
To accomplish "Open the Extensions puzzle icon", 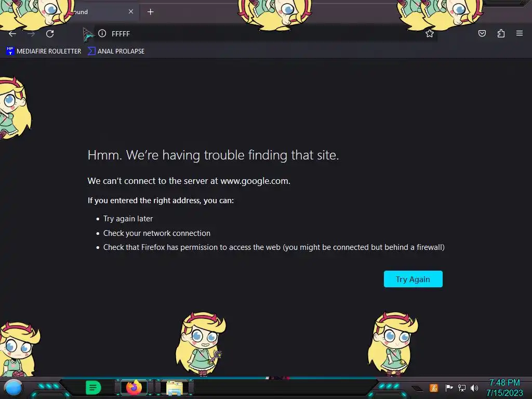I will (501, 33).
